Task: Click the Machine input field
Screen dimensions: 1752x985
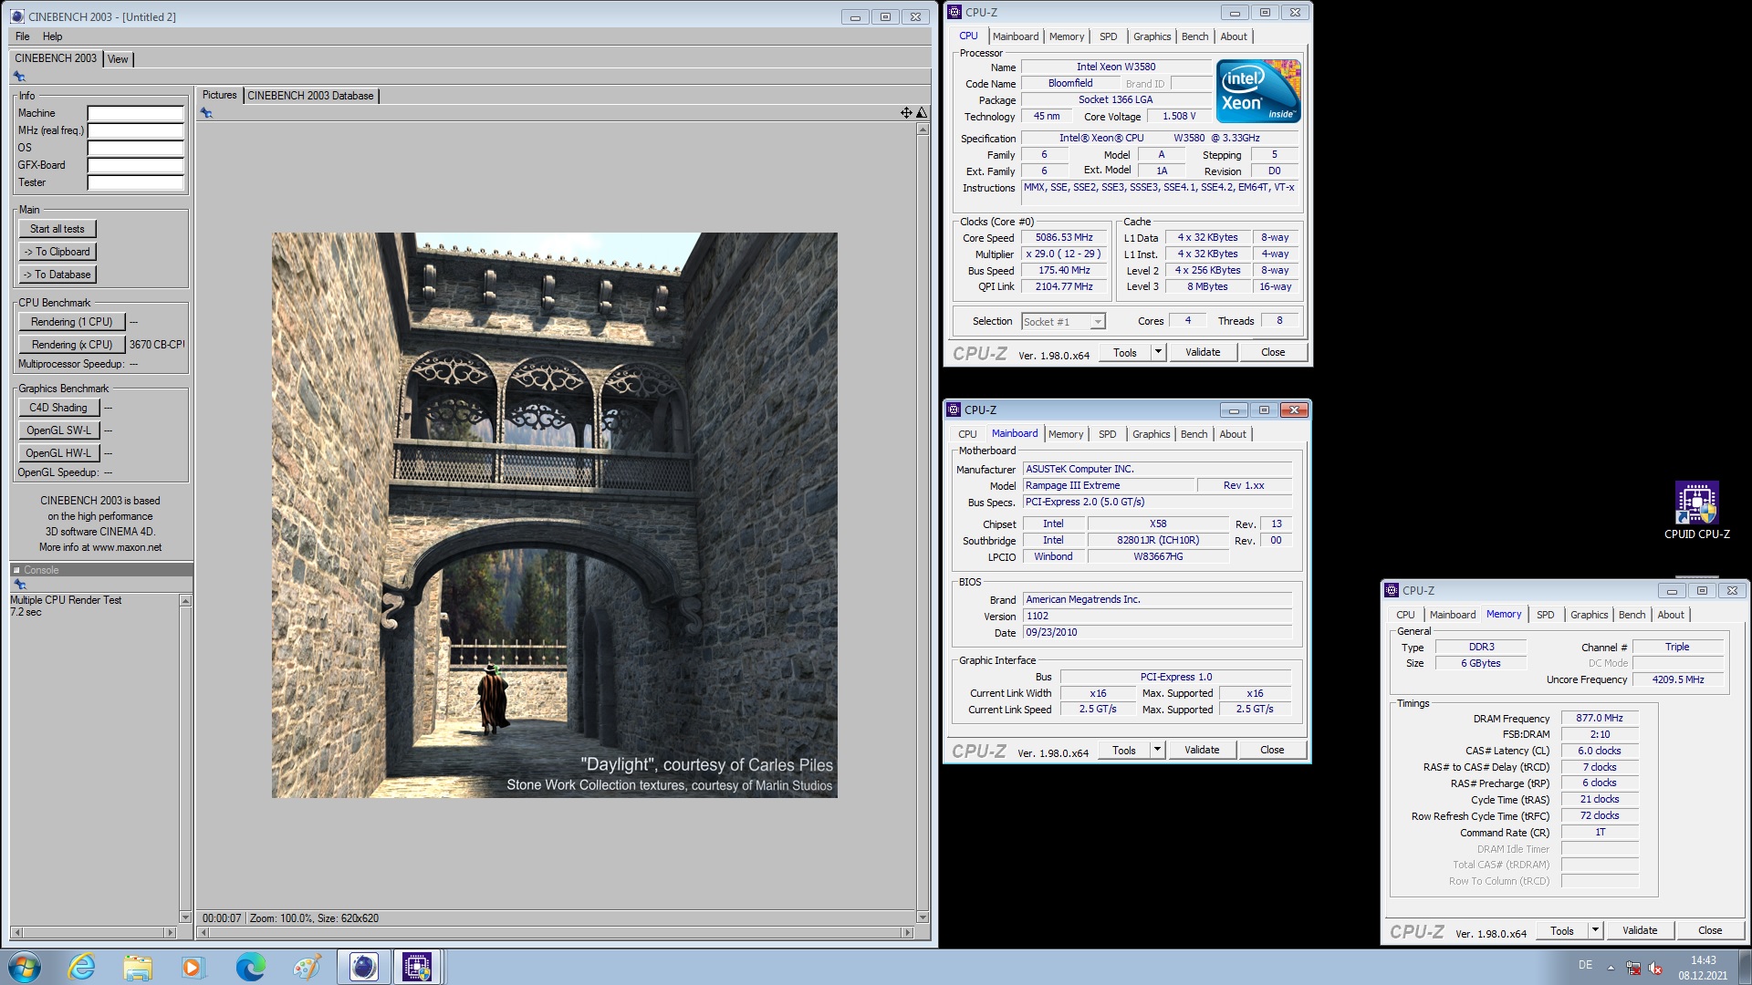Action: (x=136, y=113)
